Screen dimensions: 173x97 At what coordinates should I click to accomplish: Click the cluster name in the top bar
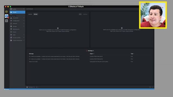pos(30,9)
